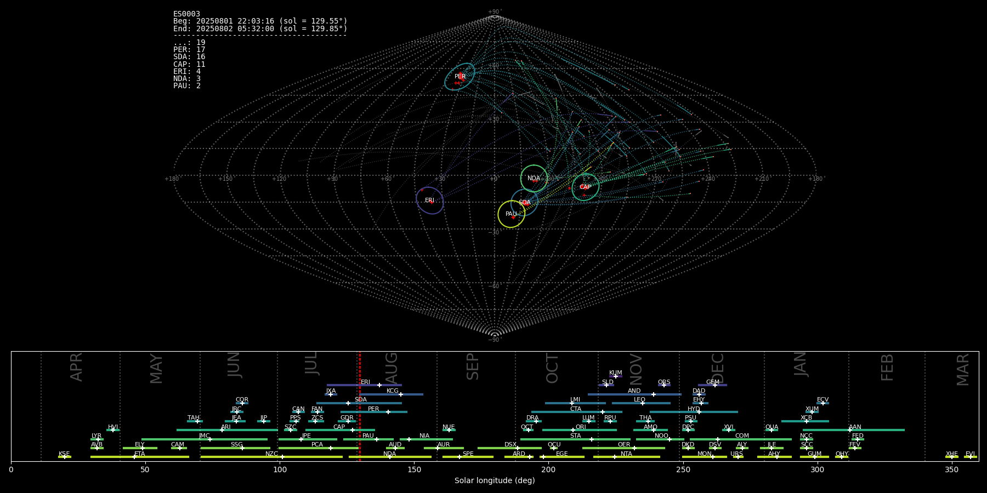The image size is (987, 493).
Task: Click the AAN shower bar in timeline
Action: tap(854, 430)
